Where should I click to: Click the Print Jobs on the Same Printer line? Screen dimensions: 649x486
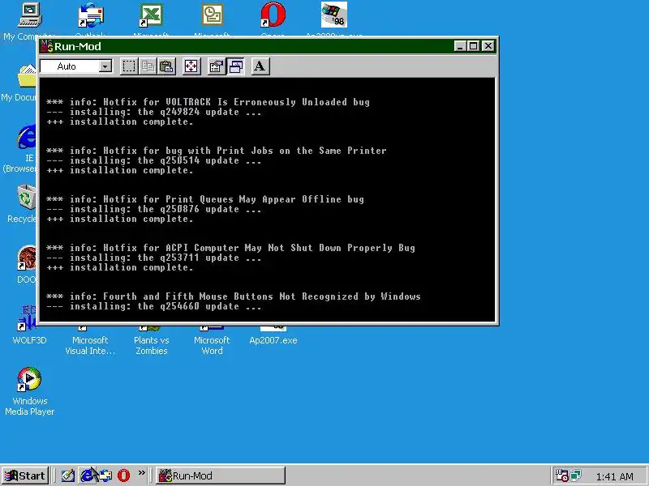click(217, 151)
